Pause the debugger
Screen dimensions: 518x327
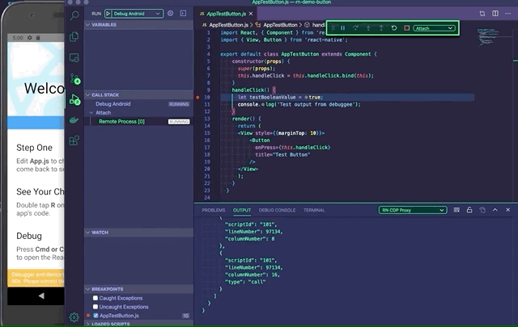coord(343,28)
